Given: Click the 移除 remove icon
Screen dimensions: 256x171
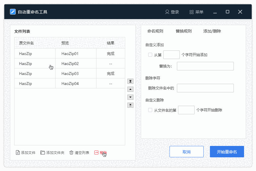Looking at the screenshot, I should 96,152.
